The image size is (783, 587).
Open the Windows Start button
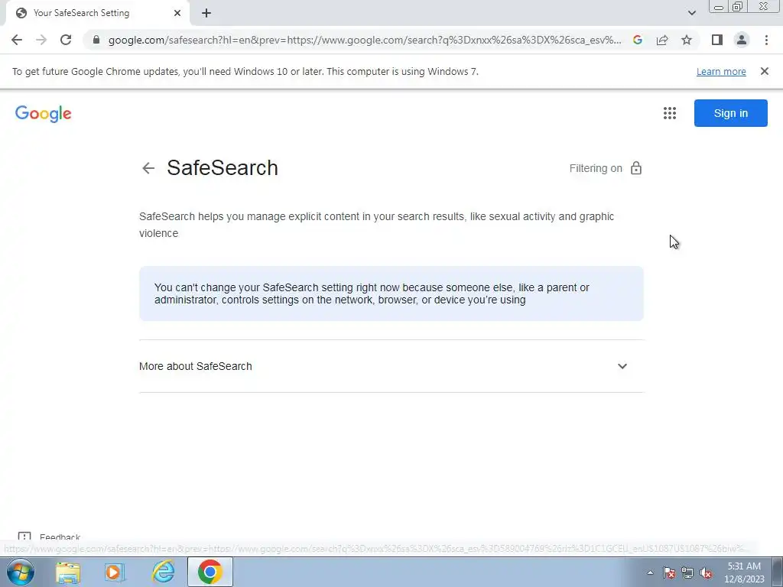coord(21,572)
